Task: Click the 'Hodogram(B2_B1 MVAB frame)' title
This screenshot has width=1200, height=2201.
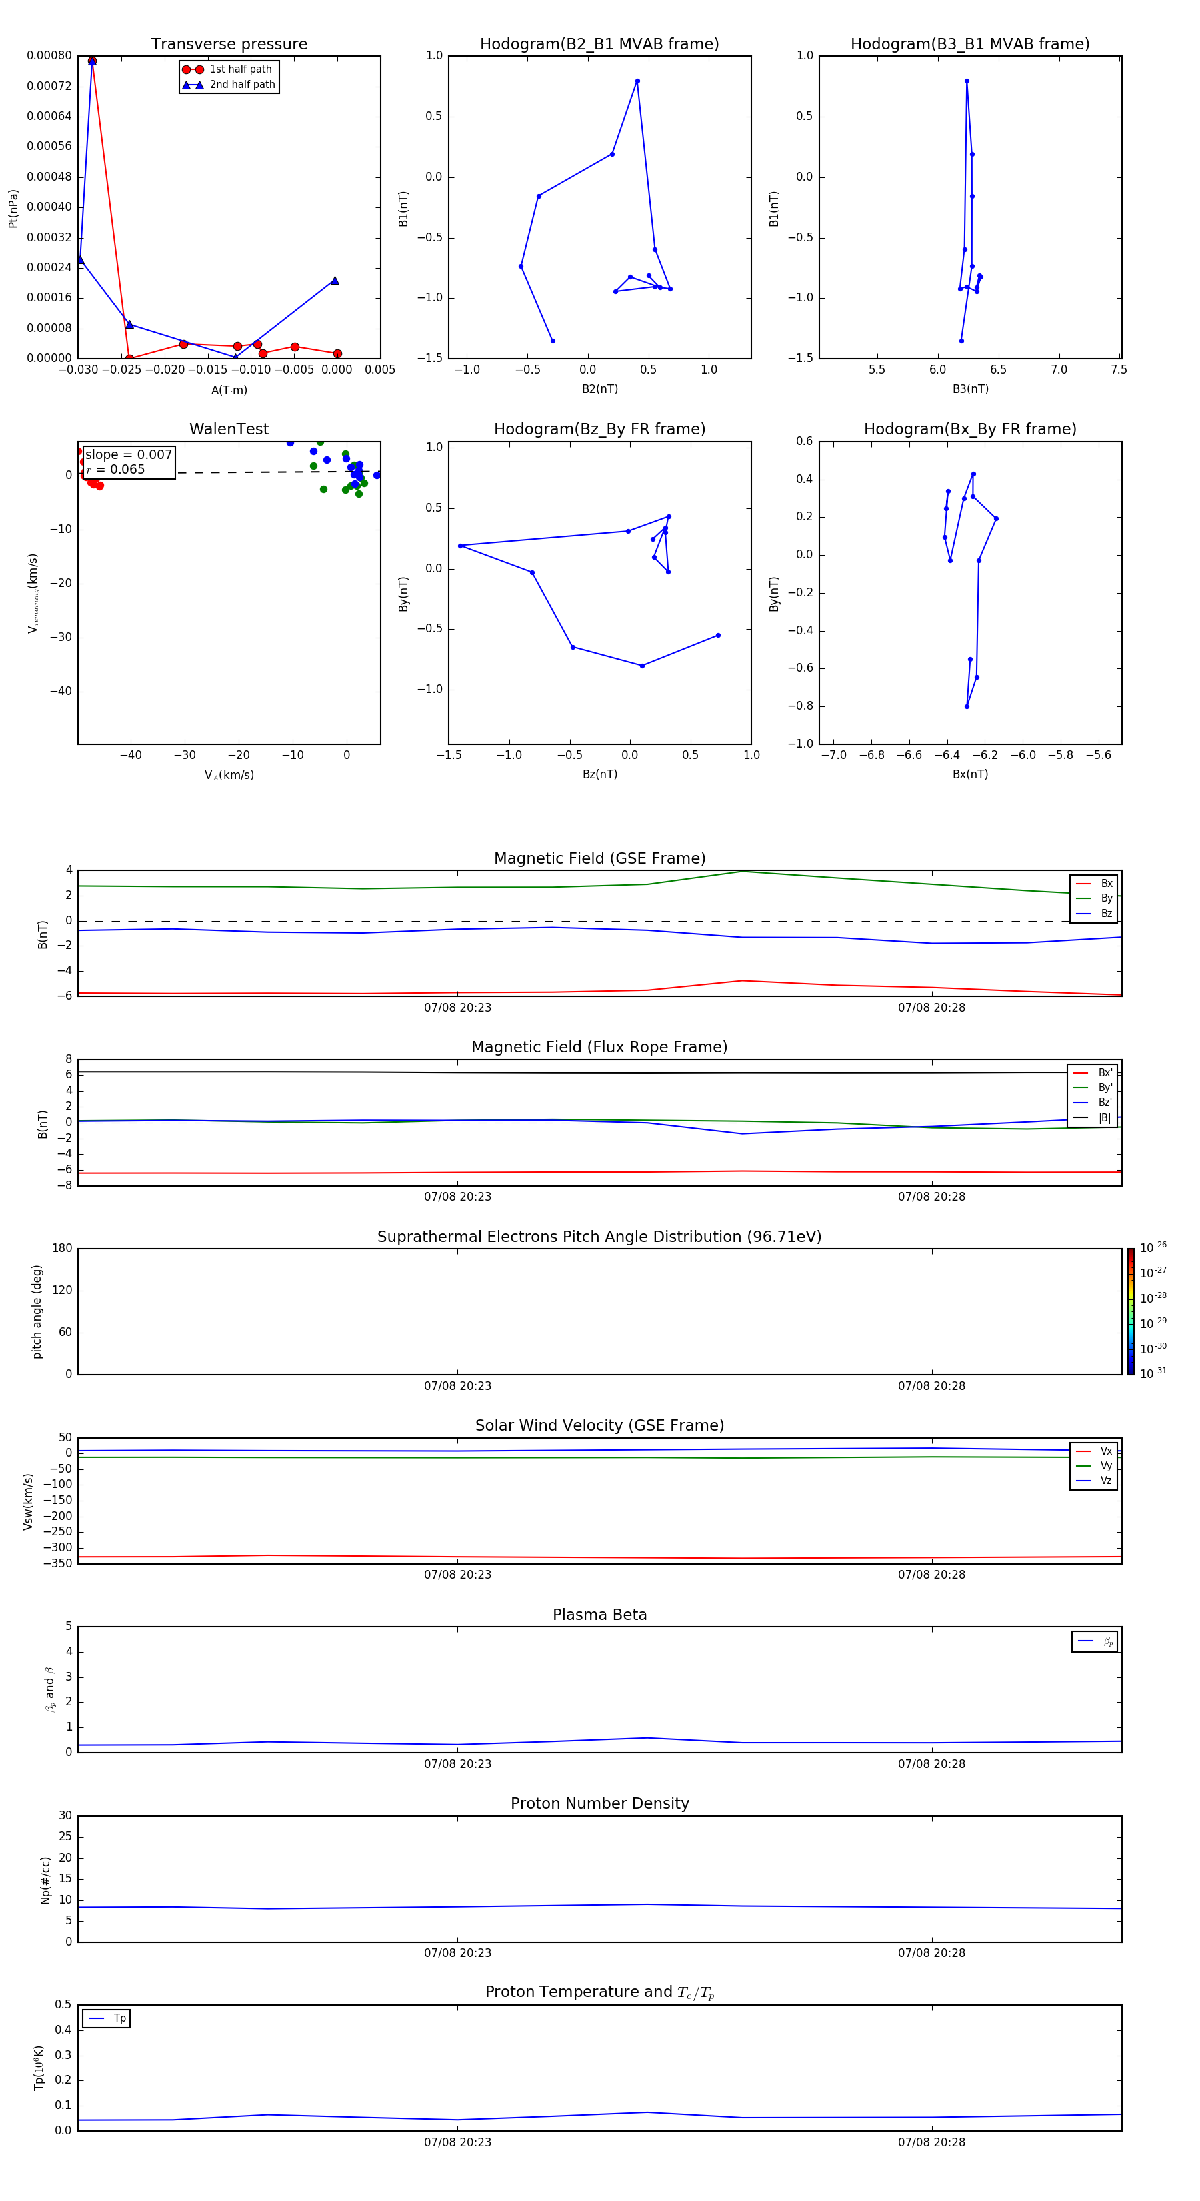Action: pyautogui.click(x=599, y=43)
